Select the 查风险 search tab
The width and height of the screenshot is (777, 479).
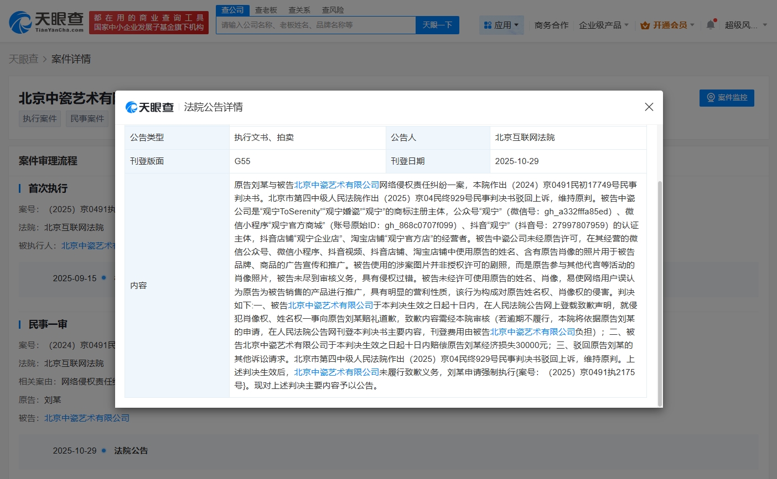click(x=333, y=10)
